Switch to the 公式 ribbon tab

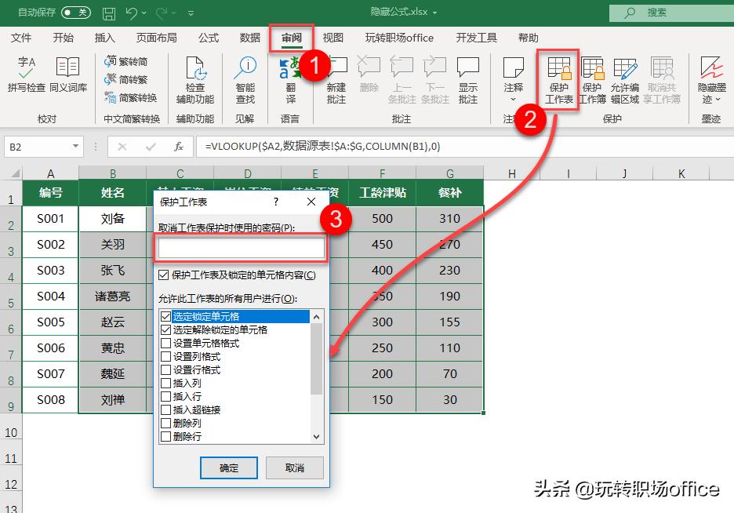click(206, 37)
